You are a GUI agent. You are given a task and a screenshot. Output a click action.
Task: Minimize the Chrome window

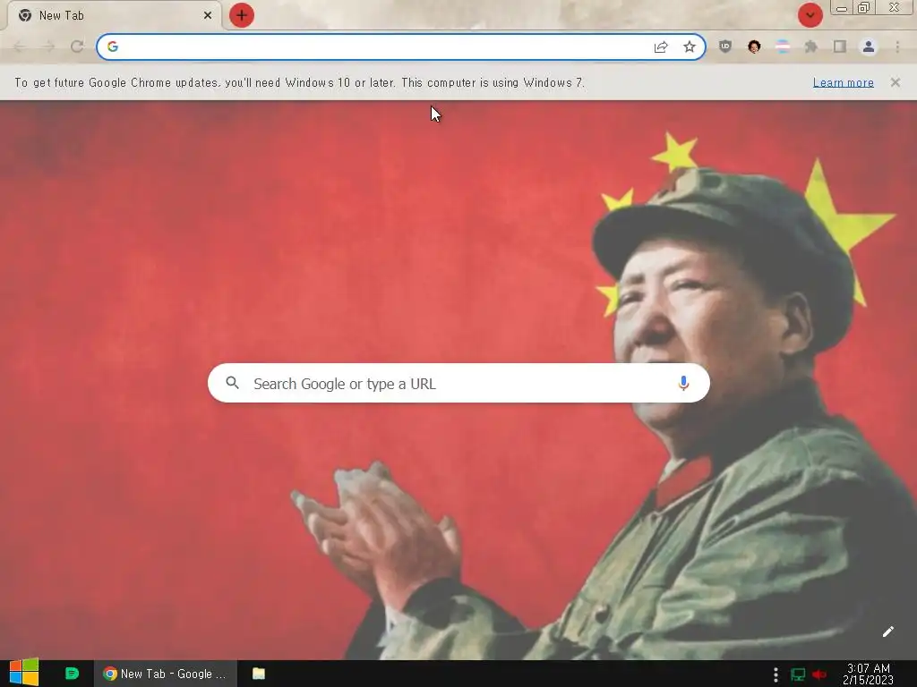(x=842, y=8)
